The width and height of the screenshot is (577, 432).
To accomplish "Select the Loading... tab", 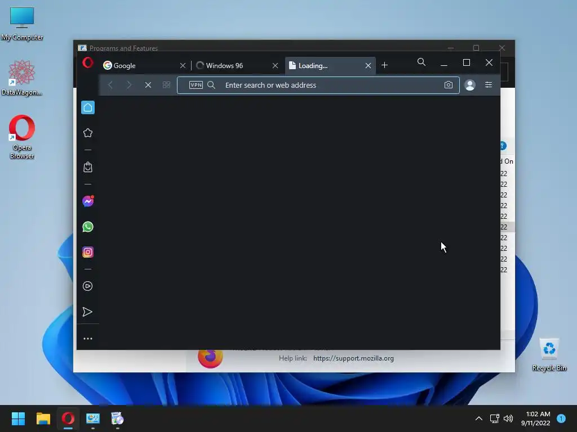I will (330, 65).
